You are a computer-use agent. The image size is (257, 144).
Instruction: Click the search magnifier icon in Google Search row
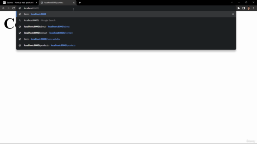click(20, 20)
